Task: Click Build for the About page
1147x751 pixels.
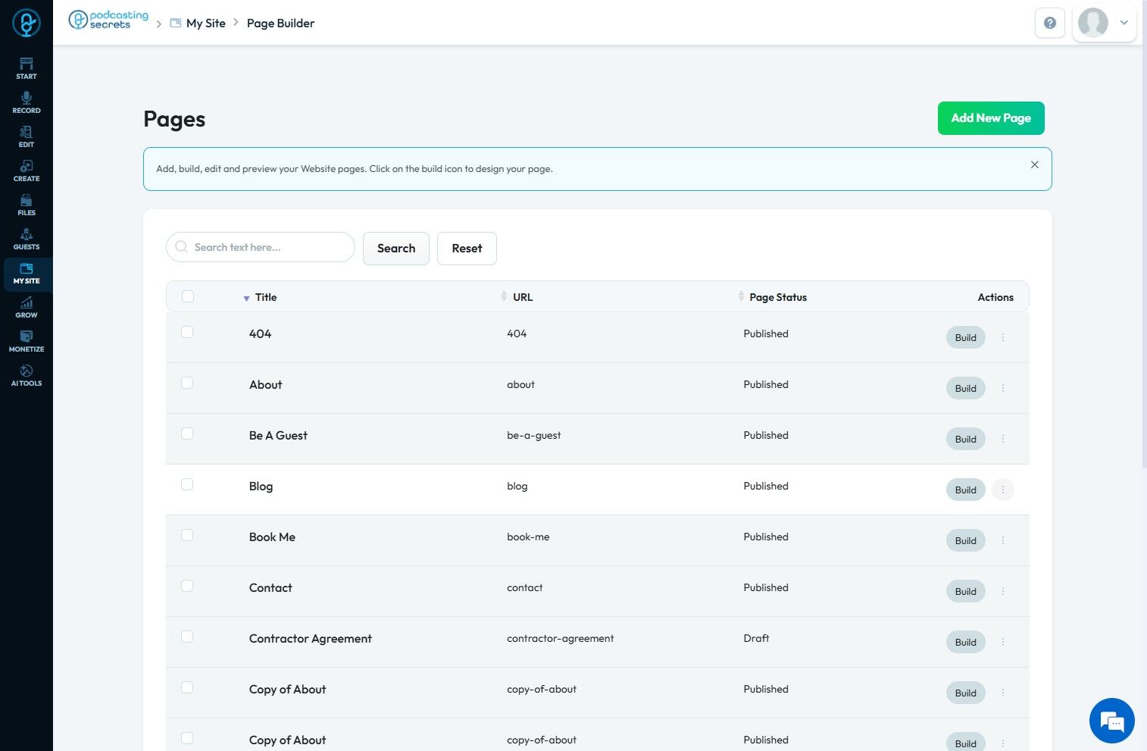Action: (x=965, y=389)
